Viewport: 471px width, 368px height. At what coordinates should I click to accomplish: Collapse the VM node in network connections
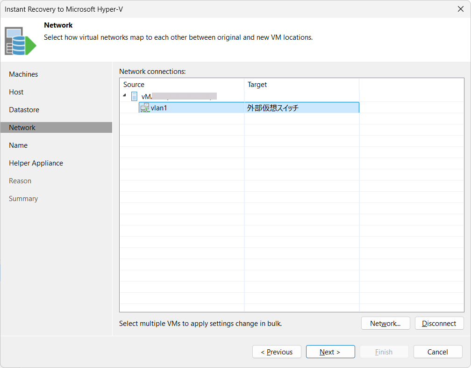[x=125, y=95]
